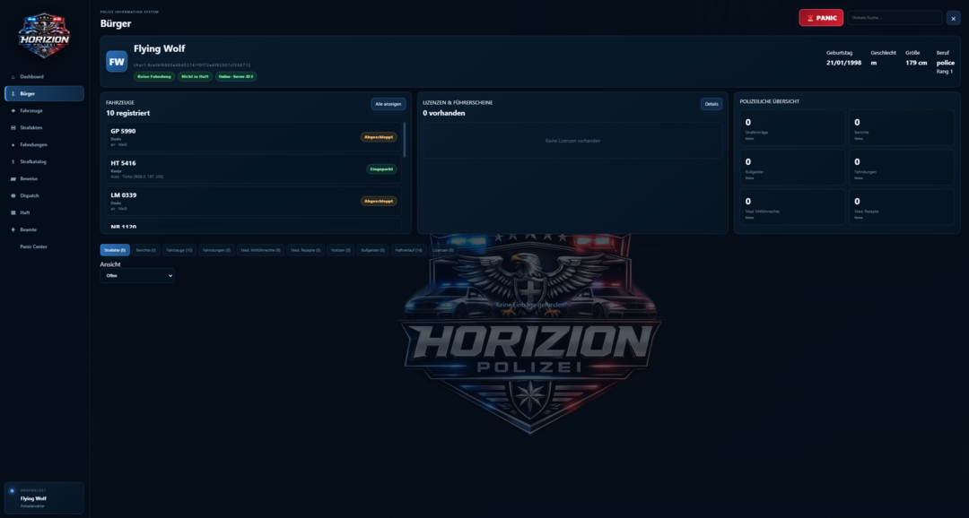
Task: Switch to the Notizen (0) tab
Action: (x=341, y=250)
